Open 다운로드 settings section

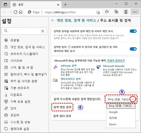[13, 95]
